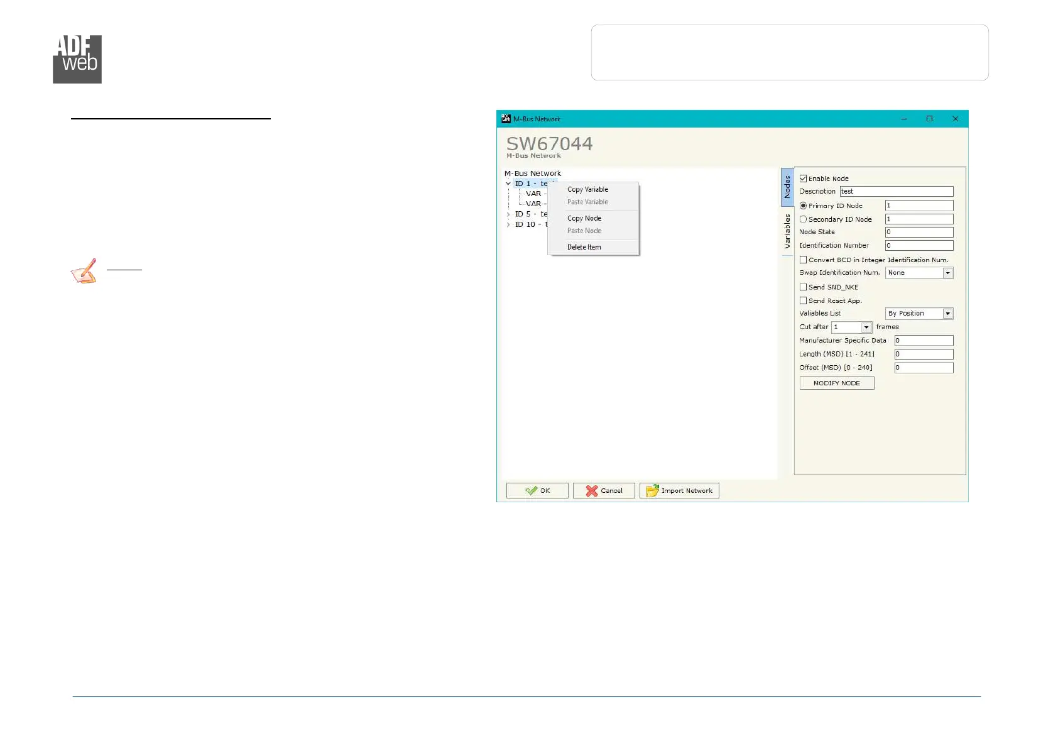Click the Primary ID Node value field
Screen dimensions: 1058x748
point(919,206)
